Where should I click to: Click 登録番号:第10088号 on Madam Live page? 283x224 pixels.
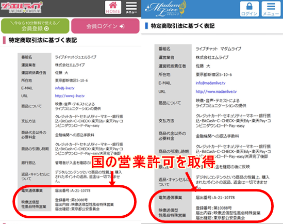coord(214,208)
